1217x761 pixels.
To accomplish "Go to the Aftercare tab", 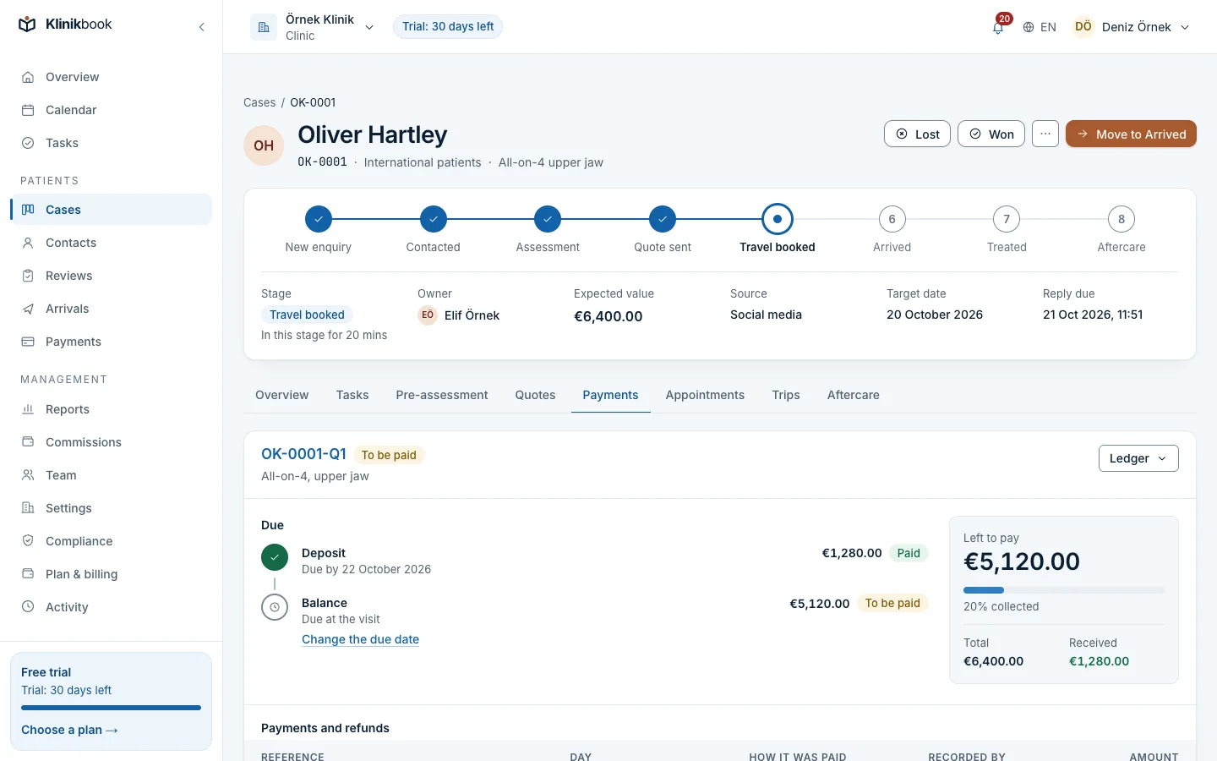I will (854, 395).
